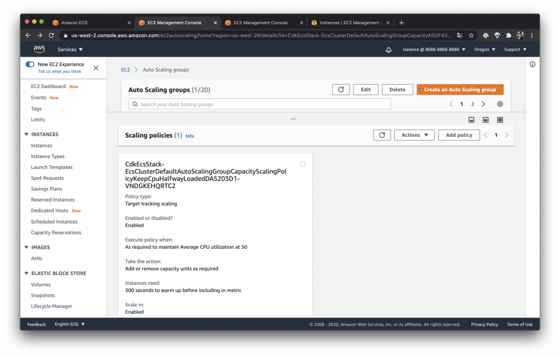Set split panel to smallest size icon
560x357 pixels.
[x=471, y=120]
